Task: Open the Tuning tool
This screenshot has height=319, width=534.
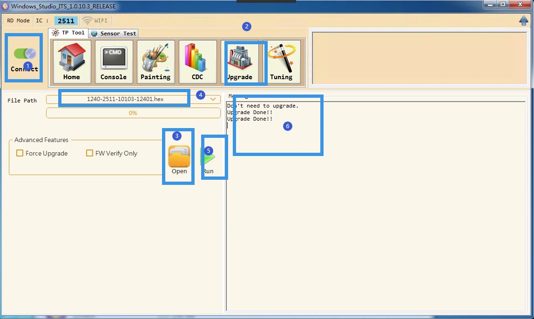Action: 281,61
